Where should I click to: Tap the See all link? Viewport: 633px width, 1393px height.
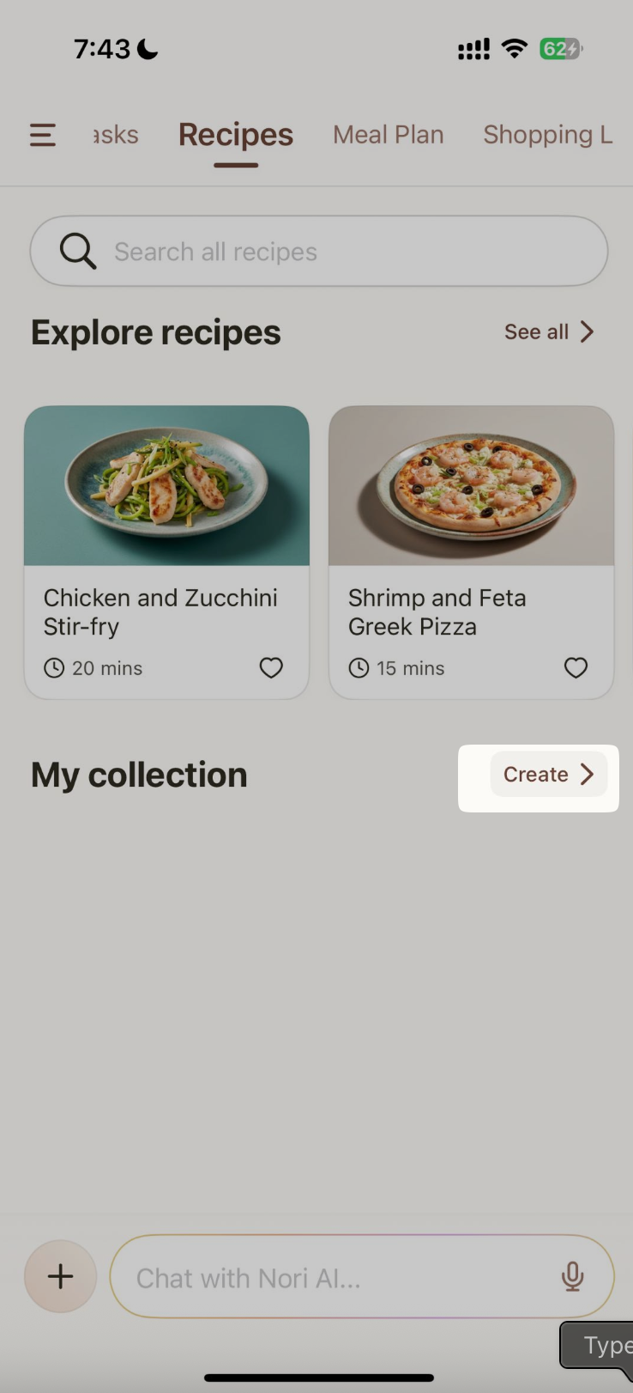click(536, 332)
